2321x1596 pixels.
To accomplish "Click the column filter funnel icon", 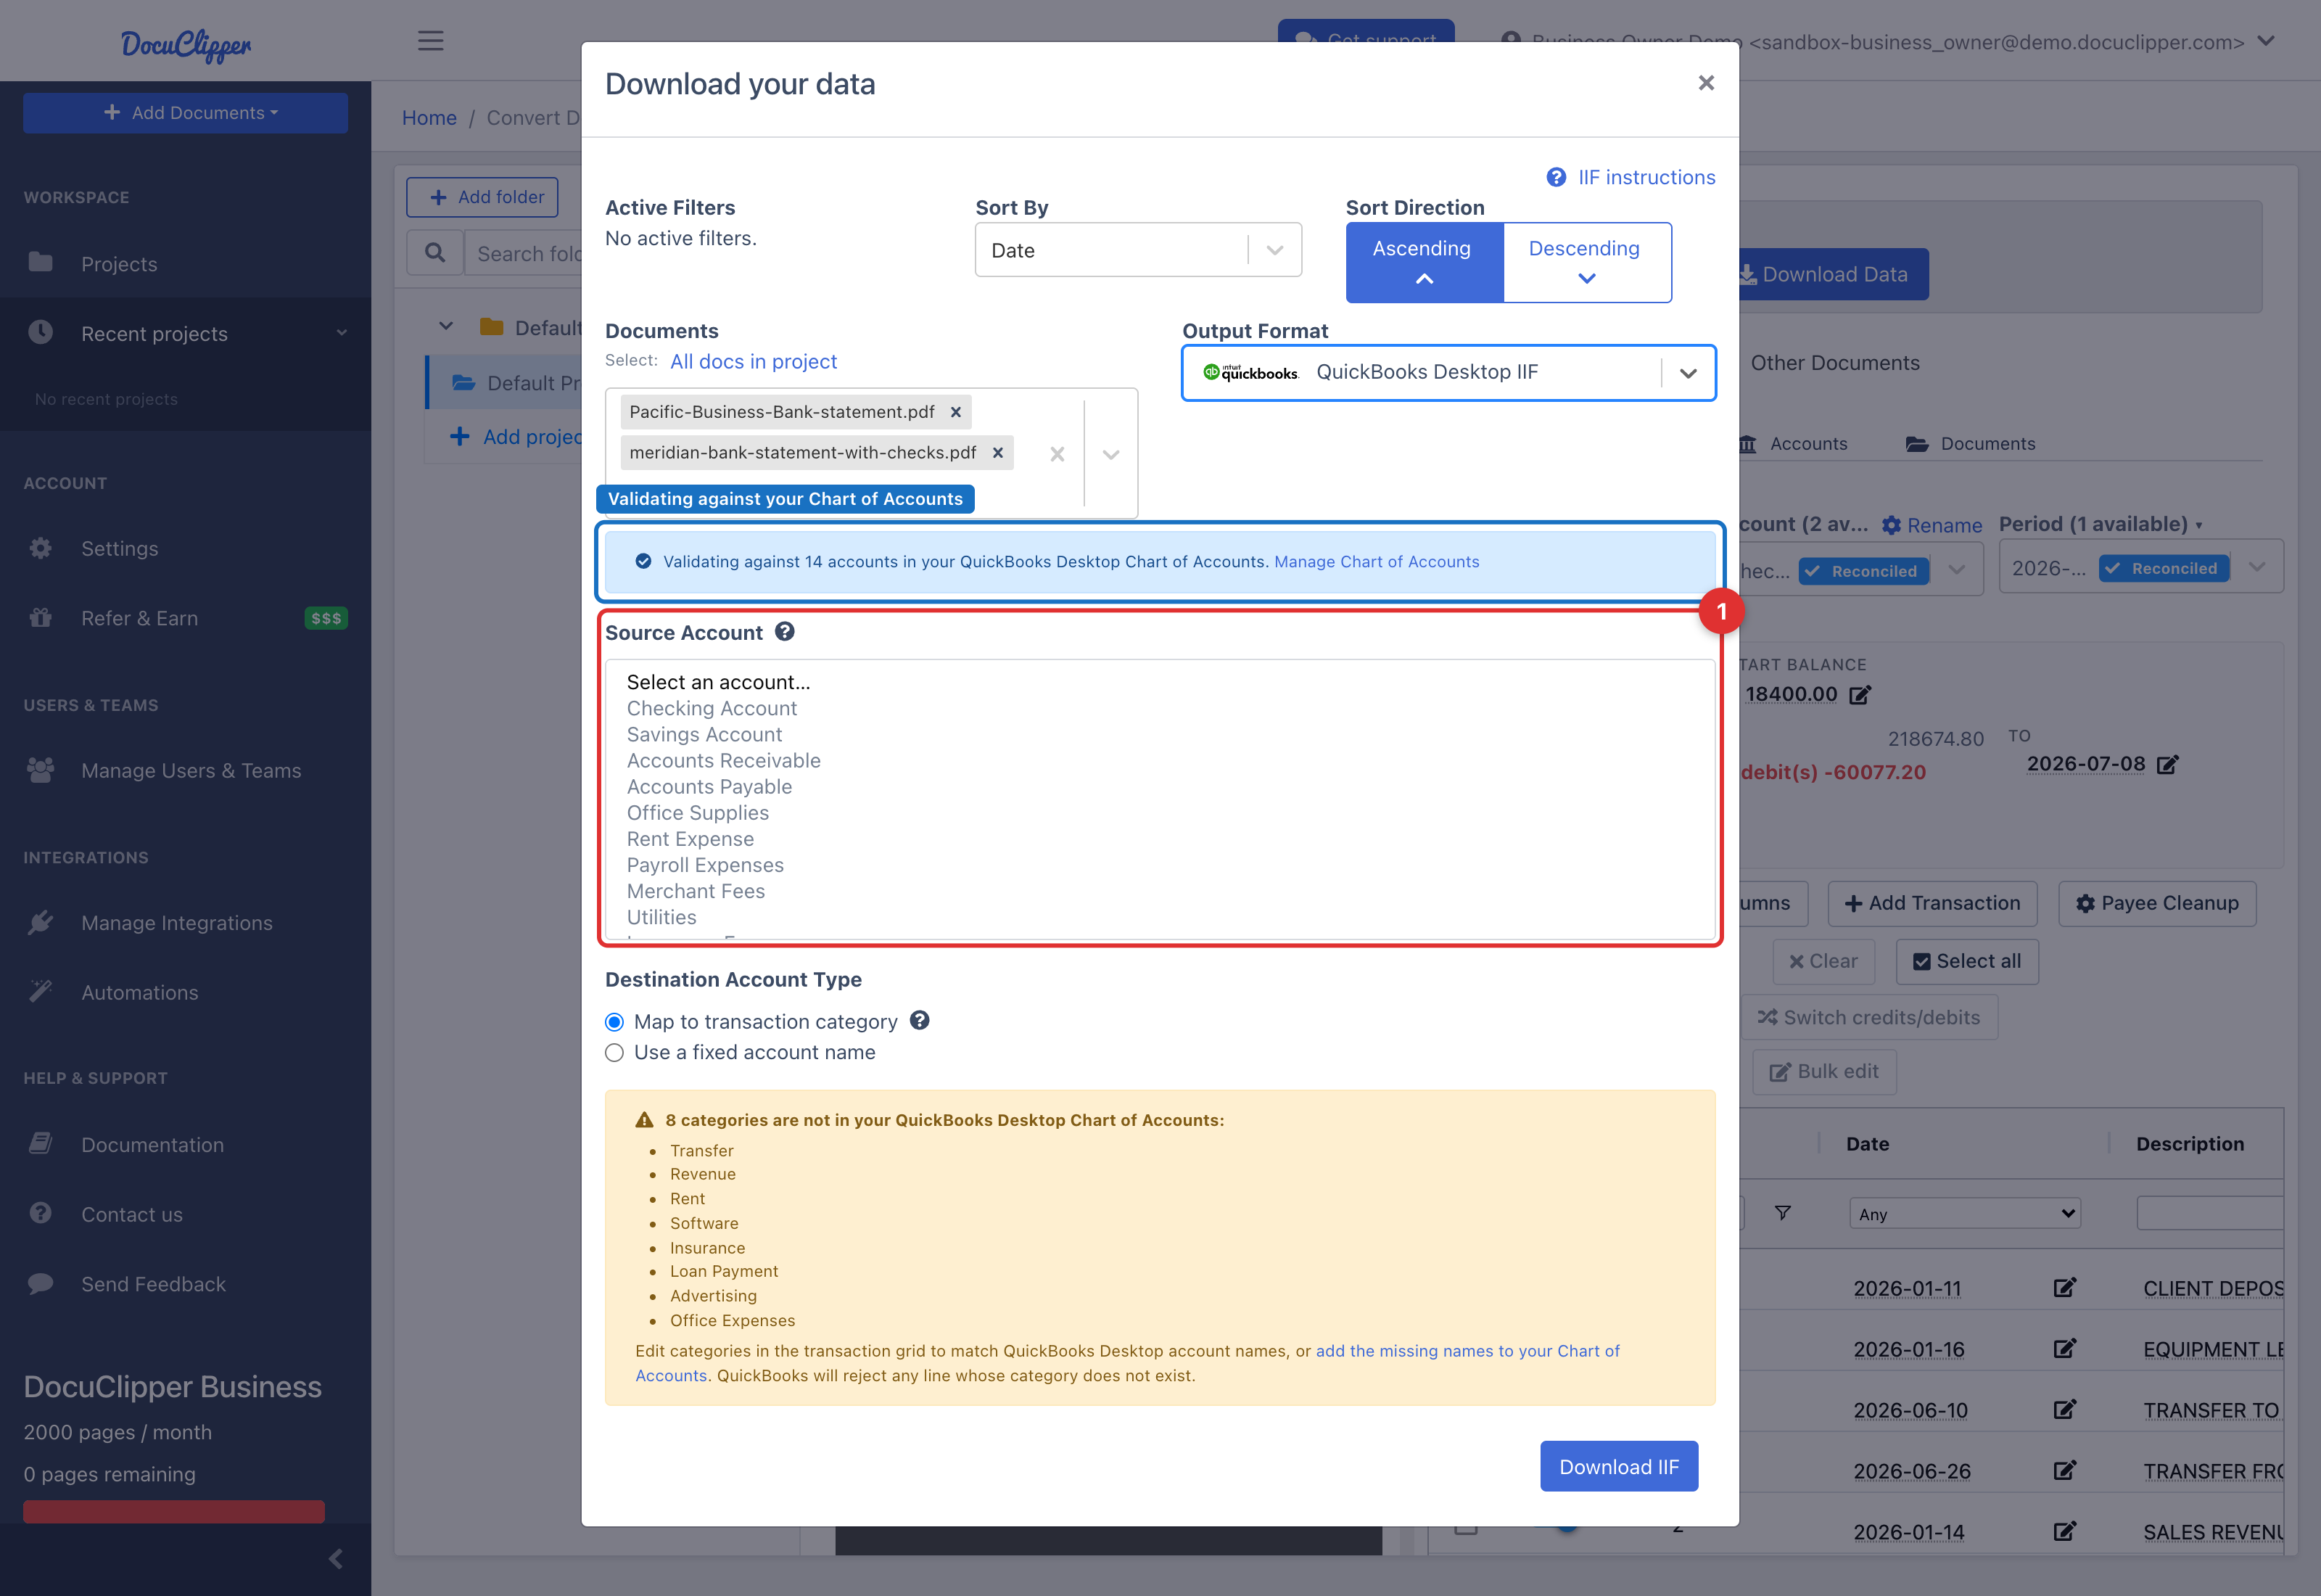I will click(1782, 1213).
